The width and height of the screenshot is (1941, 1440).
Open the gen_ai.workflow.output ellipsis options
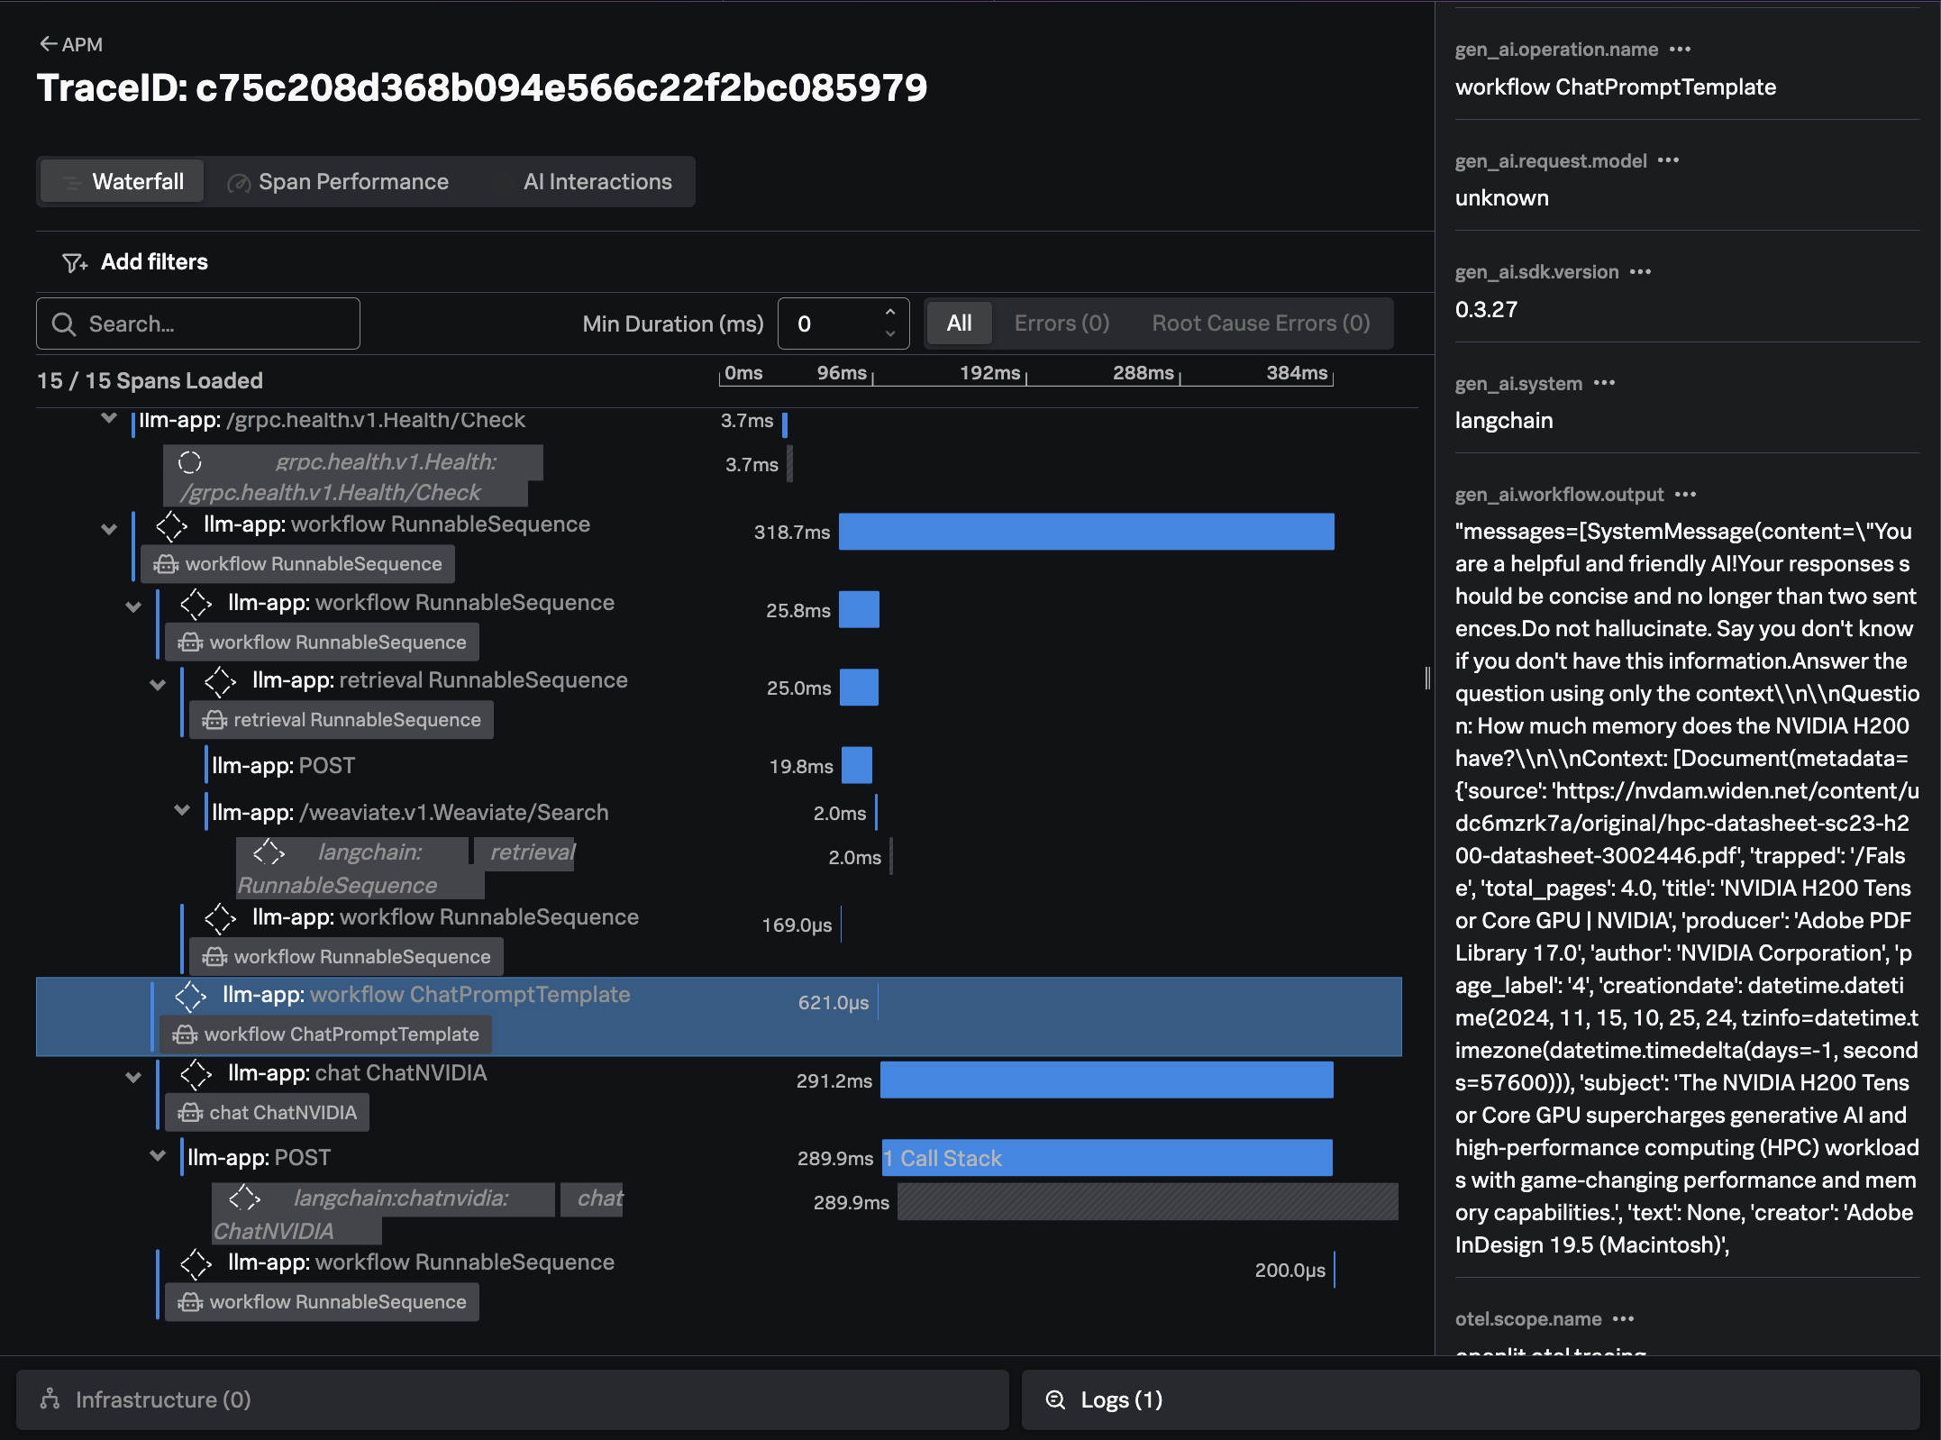click(1685, 495)
